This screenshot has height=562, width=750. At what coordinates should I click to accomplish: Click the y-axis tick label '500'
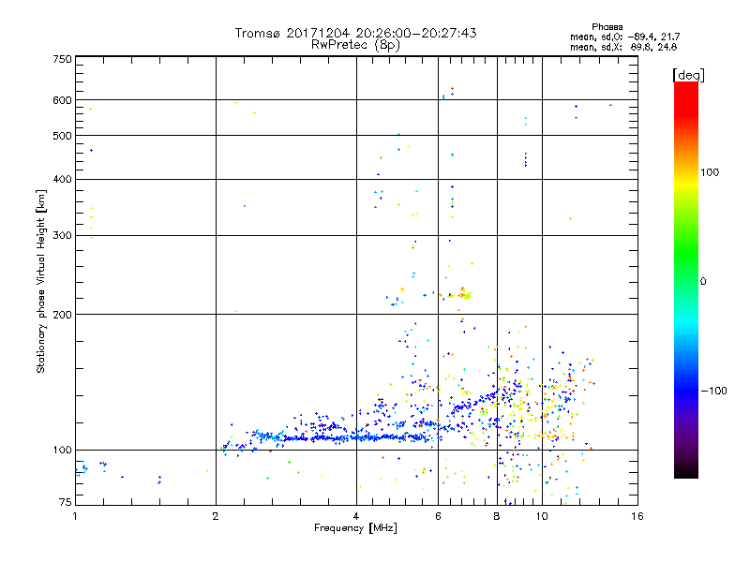(62, 136)
